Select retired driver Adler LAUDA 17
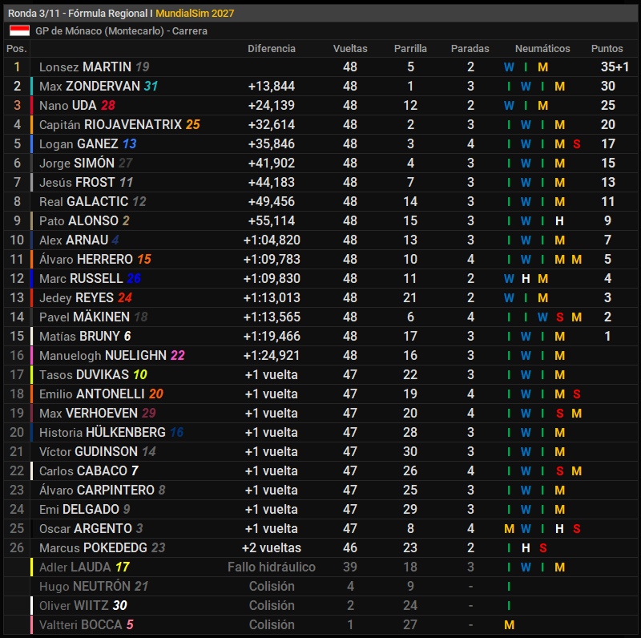The width and height of the screenshot is (641, 638). (85, 567)
